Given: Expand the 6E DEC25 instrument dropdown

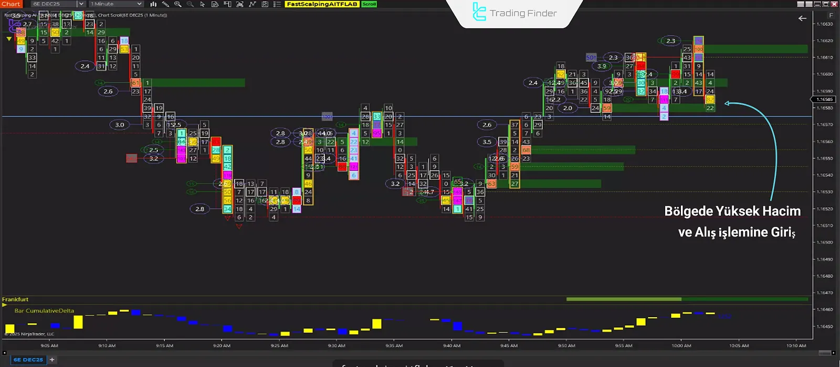Looking at the screenshot, I should (x=81, y=4).
